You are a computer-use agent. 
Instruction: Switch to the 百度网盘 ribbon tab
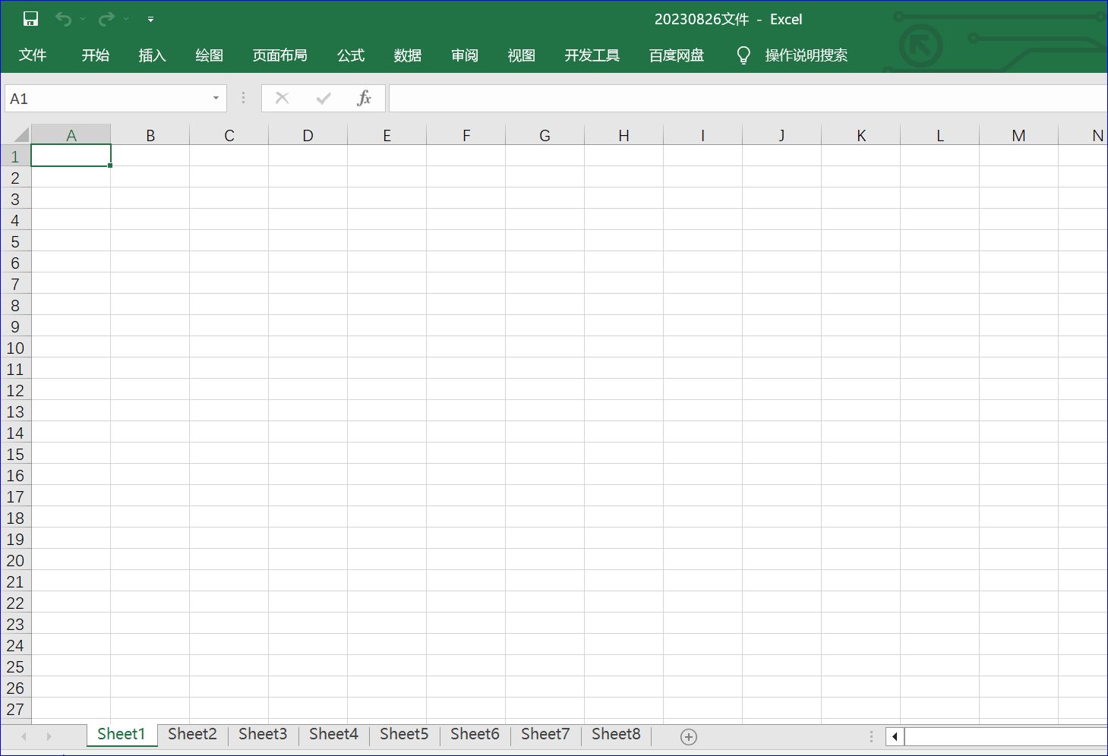pyautogui.click(x=677, y=55)
